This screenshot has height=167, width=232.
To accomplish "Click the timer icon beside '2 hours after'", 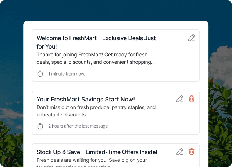I will coord(40,126).
